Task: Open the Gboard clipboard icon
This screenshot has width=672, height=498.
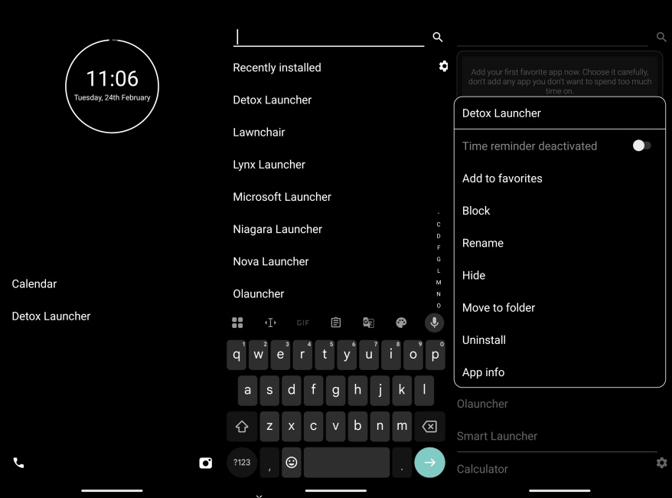Action: click(x=335, y=322)
